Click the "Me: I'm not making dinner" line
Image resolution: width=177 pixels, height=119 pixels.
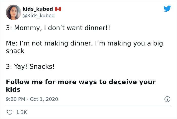[50, 43]
